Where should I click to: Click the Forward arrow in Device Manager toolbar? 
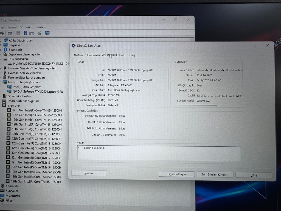(x=2, y=33)
